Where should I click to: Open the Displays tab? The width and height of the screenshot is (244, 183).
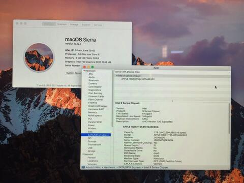point(62,24)
